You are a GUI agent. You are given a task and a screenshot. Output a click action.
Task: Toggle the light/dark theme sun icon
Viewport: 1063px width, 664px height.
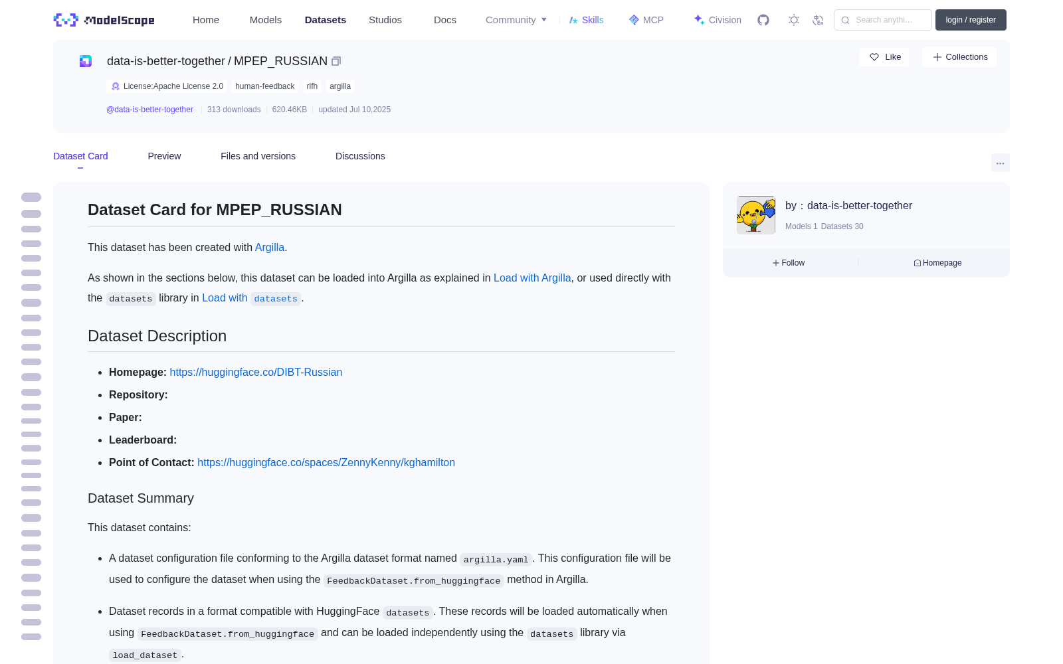pos(794,20)
